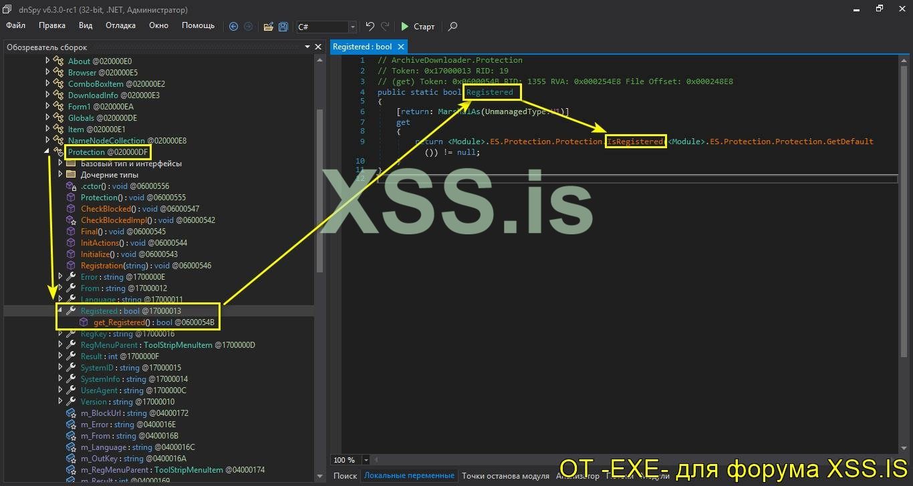Click the method icon beside .cctor()
The height and width of the screenshot is (486, 913).
(x=71, y=186)
